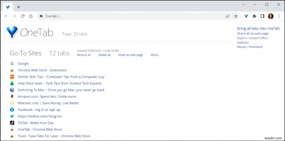Open OneTab - Chrome Web Store link

point(40,129)
